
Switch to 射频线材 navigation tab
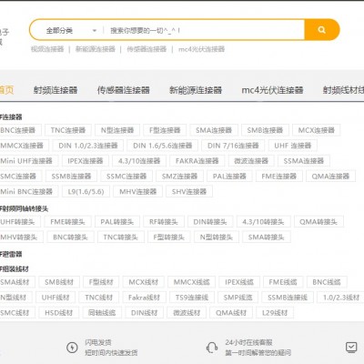coord(343,90)
